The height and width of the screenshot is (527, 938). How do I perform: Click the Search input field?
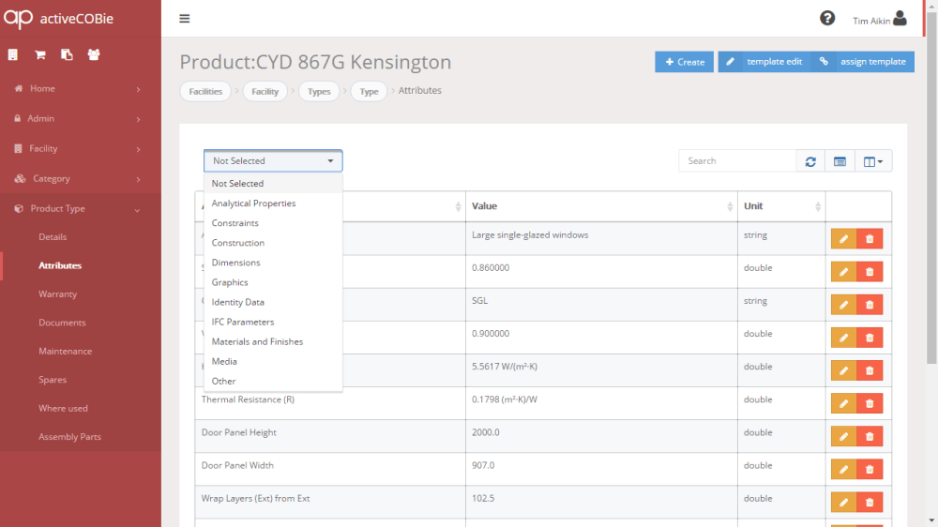coord(737,161)
